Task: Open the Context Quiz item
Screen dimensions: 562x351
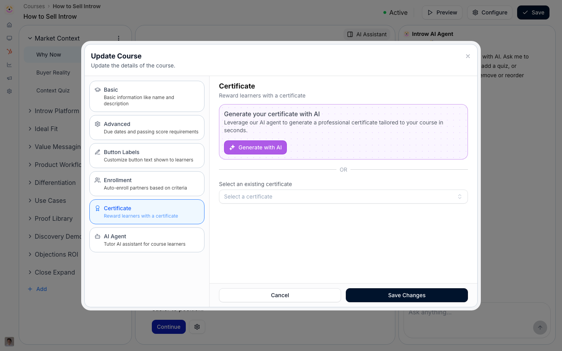Action: pos(53,90)
